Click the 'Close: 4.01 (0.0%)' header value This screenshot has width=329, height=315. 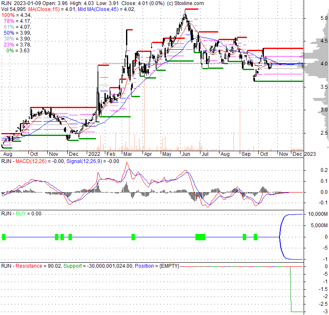click(x=143, y=3)
